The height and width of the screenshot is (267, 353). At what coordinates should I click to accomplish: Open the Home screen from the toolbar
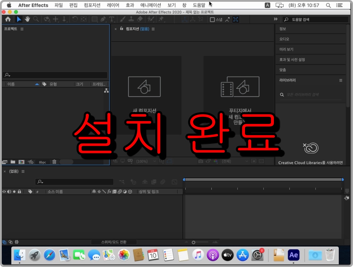click(x=8, y=19)
